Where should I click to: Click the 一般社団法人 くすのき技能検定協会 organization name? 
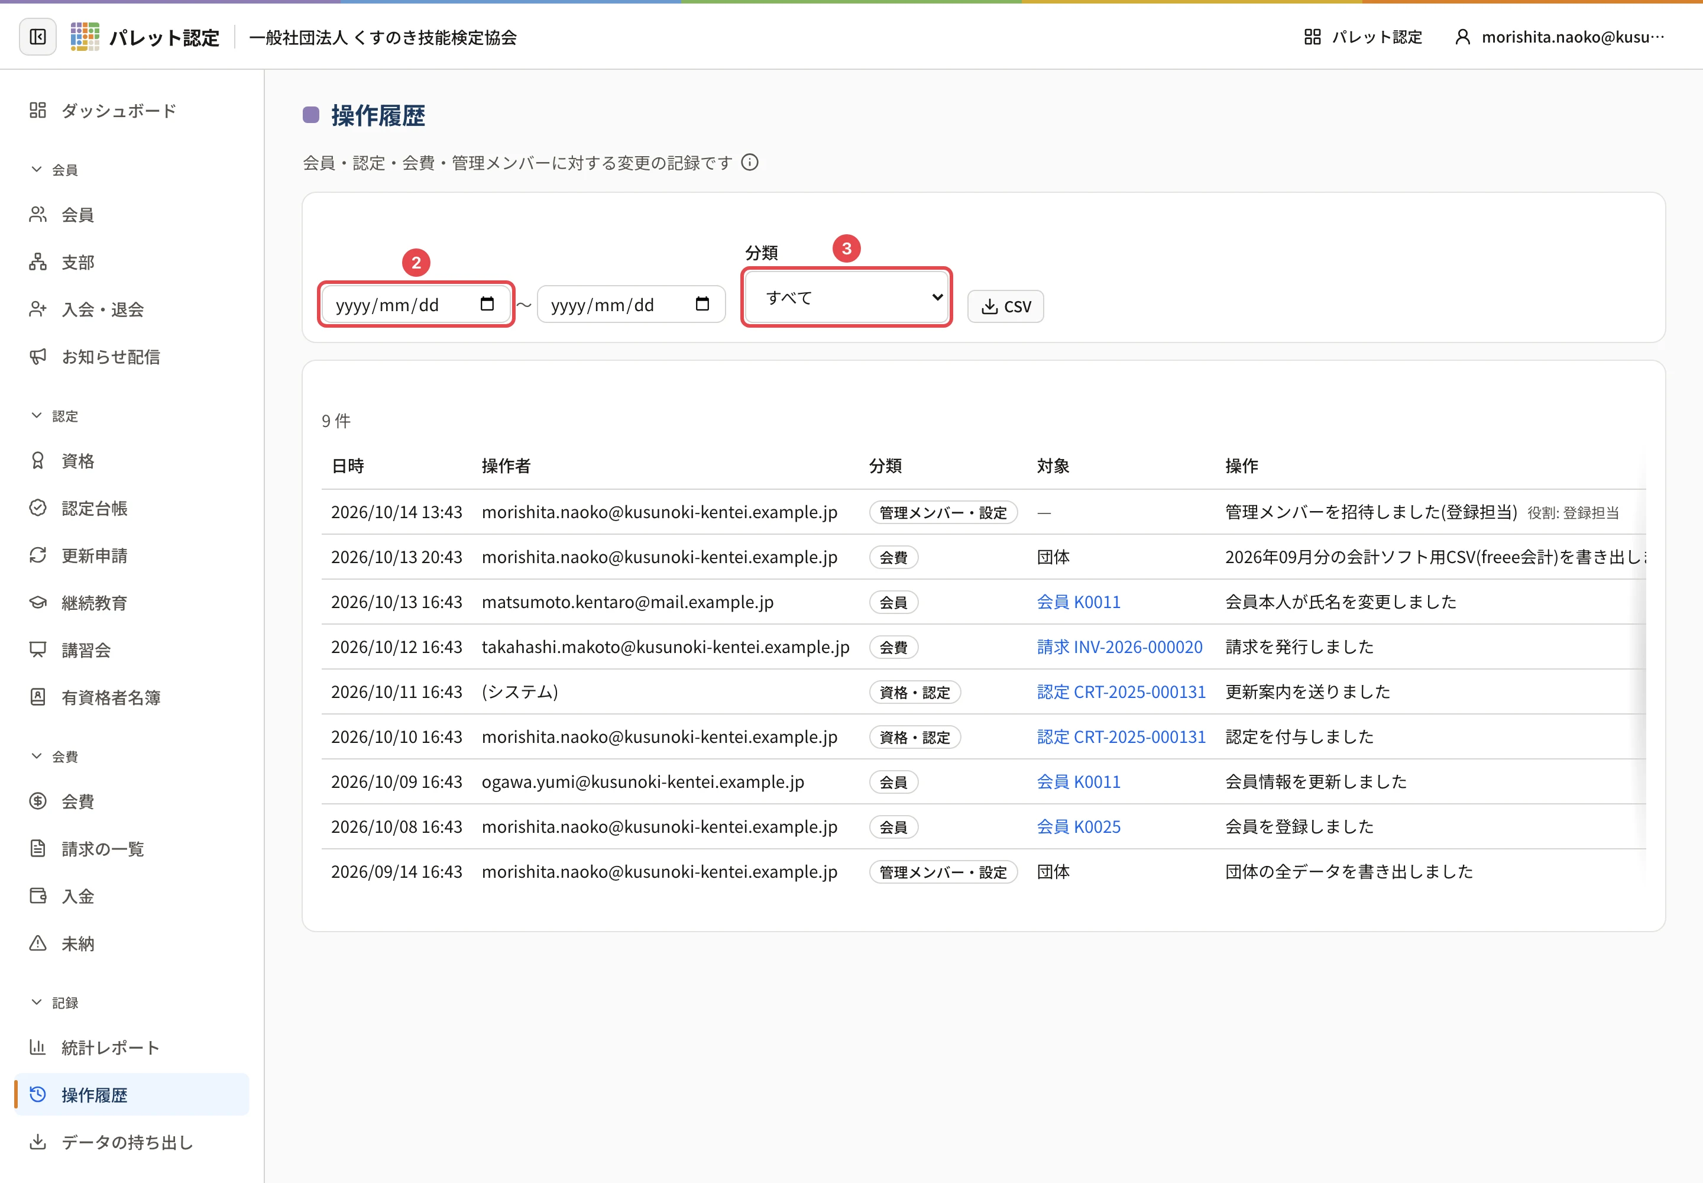pyautogui.click(x=383, y=37)
